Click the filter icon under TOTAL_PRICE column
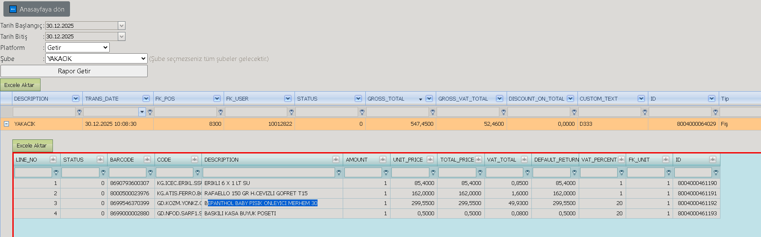Viewport: 761px width, 237px height. point(480,173)
